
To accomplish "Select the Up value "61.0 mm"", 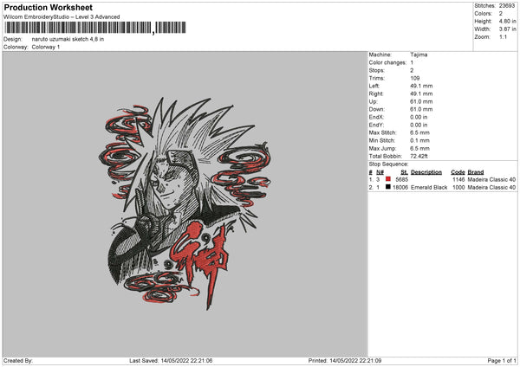I will 421,101.
